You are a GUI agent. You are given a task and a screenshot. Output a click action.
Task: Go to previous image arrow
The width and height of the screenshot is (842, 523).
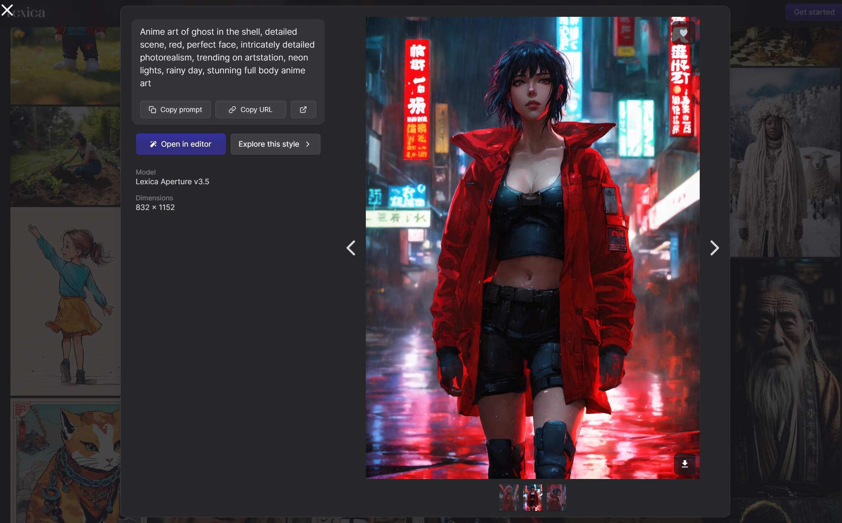click(x=351, y=248)
